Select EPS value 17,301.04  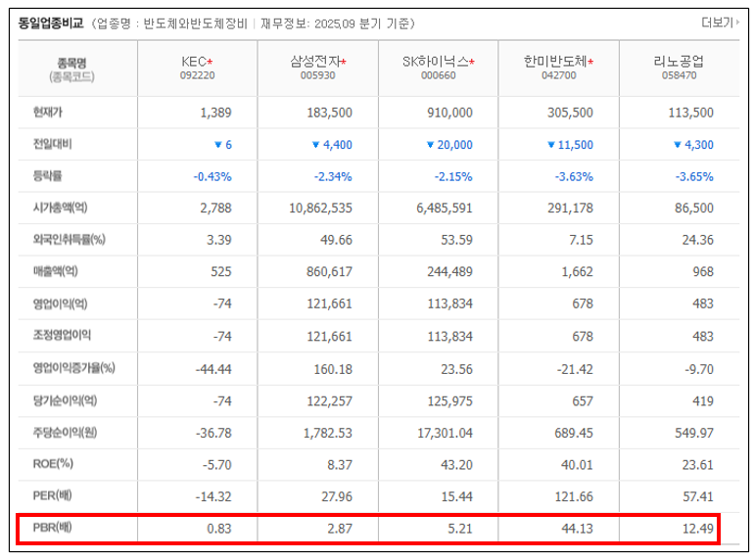[x=445, y=433]
